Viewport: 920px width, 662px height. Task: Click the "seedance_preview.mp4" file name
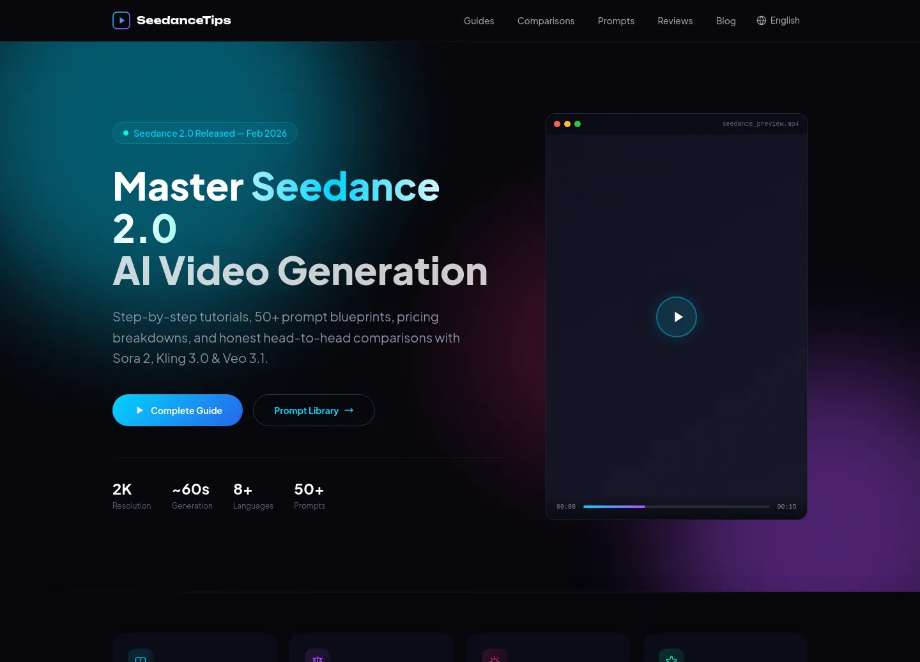pyautogui.click(x=760, y=124)
